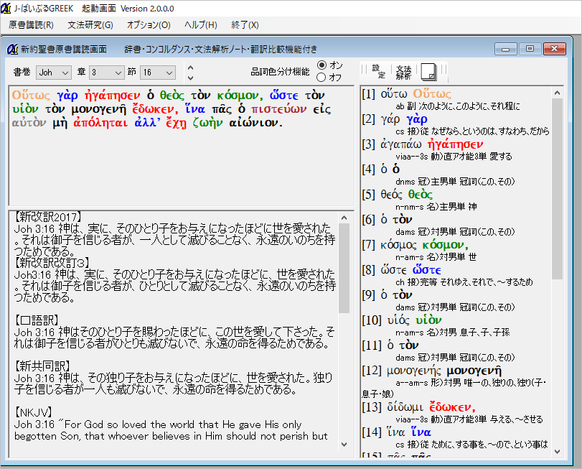Screen dimensions: 582x469
Task: Close the 新約聖書原書講読画面 window
Action: pos(555,49)
